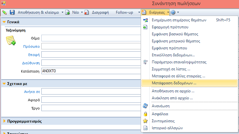Click the blue floppy disk save icon

click(x=12, y=12)
